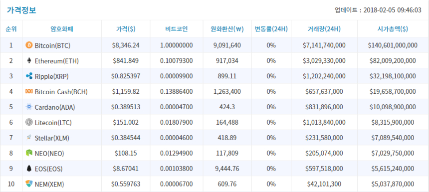429x192 pixels.
Task: Click NEO BTC ratio 0.01294900
Action: (177, 154)
